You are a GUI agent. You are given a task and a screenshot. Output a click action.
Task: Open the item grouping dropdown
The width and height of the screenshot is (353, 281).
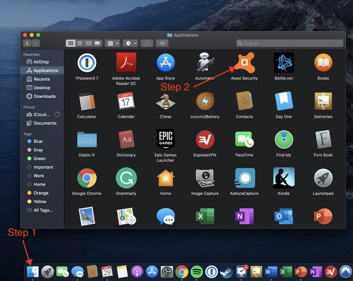pos(112,43)
